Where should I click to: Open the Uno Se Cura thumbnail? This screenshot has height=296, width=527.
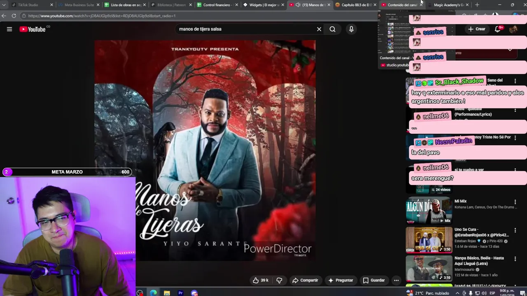[429, 239]
